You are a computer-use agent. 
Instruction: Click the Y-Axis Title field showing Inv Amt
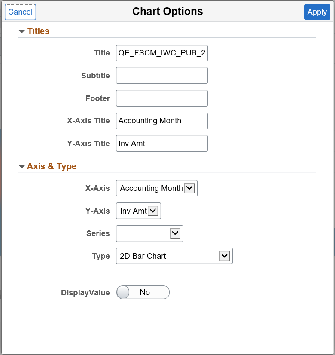(161, 144)
